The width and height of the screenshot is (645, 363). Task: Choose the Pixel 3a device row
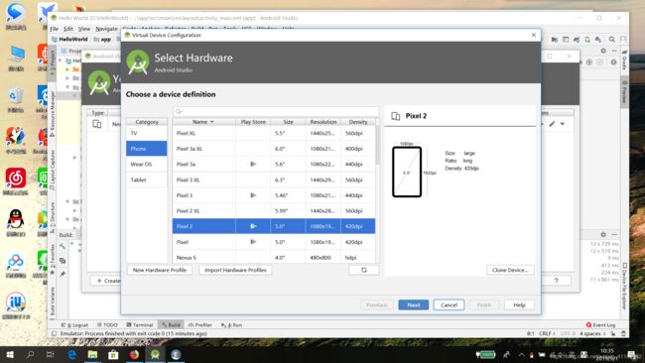[x=274, y=164]
